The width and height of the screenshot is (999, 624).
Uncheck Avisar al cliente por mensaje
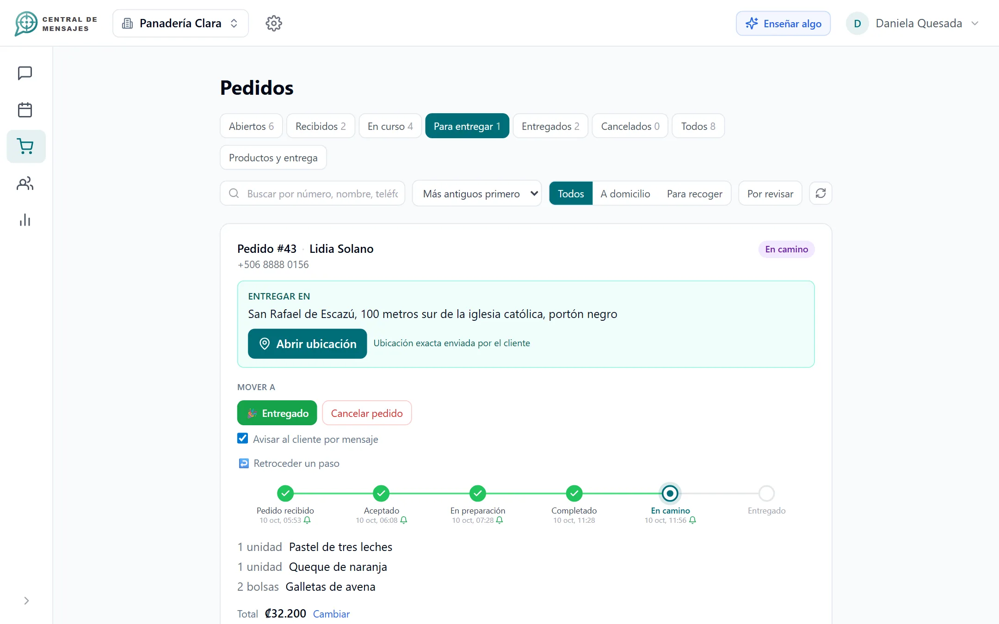(243, 438)
